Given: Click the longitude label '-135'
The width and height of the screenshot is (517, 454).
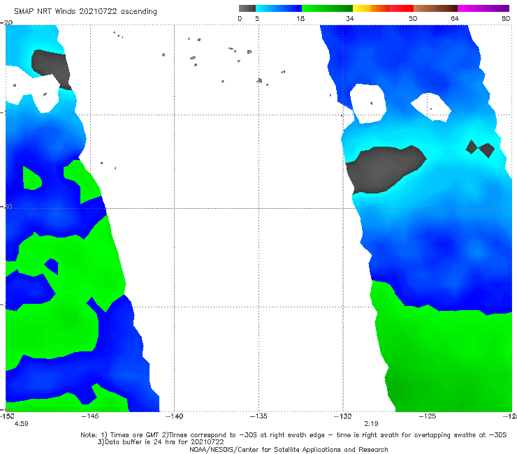Looking at the screenshot, I should pyautogui.click(x=258, y=416).
